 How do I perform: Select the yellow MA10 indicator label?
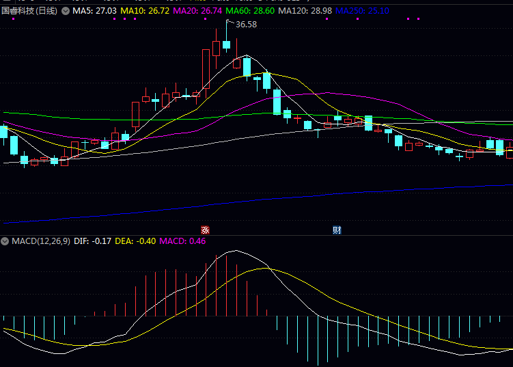pos(143,12)
